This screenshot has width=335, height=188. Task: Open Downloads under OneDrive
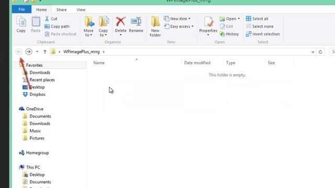[x=40, y=123]
